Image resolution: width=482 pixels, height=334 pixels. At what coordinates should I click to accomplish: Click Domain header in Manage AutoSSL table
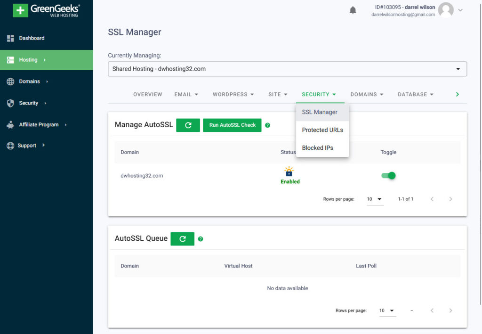tap(130, 152)
